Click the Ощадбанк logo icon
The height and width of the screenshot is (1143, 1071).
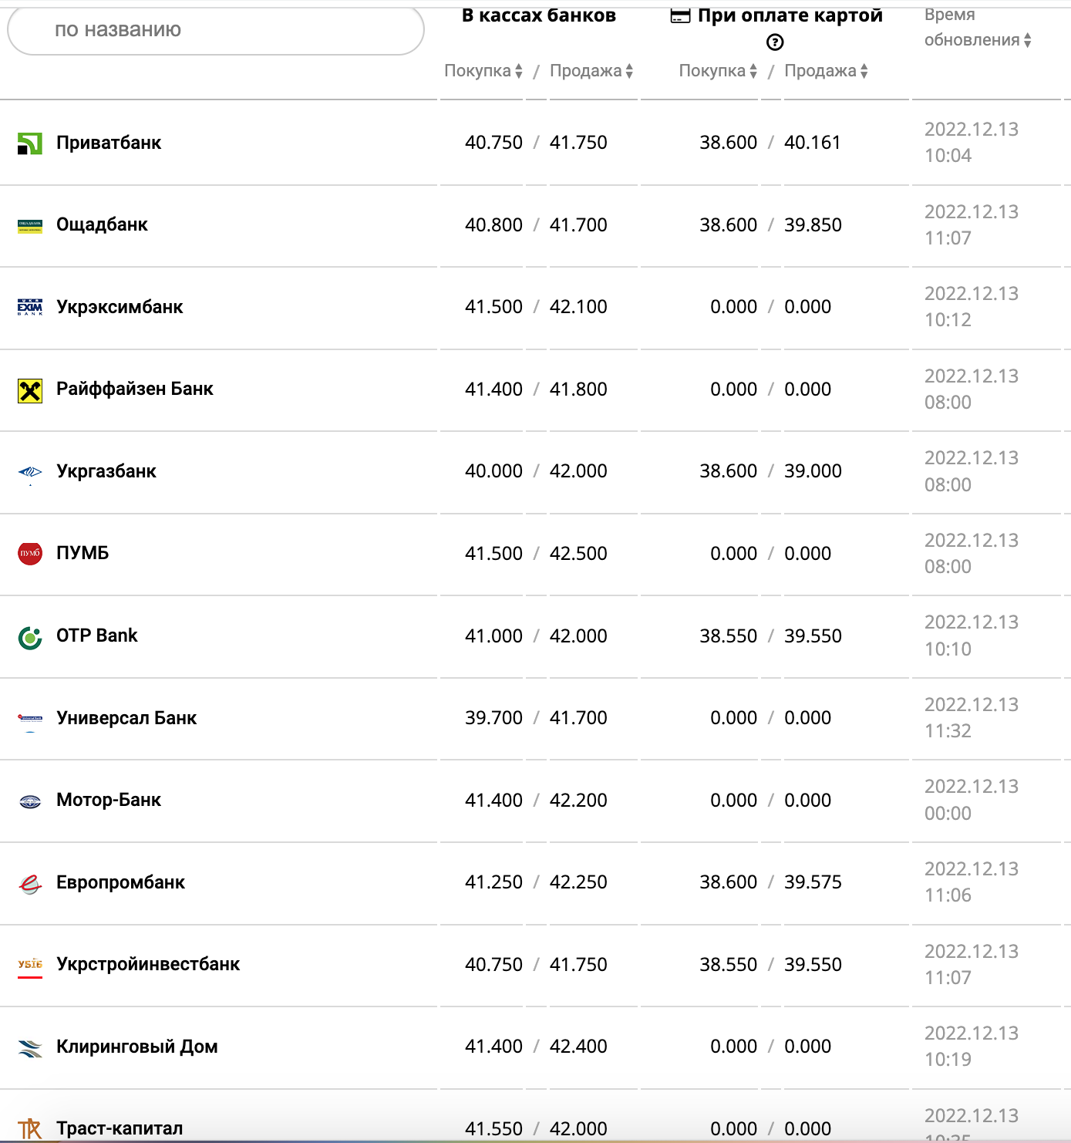point(30,225)
